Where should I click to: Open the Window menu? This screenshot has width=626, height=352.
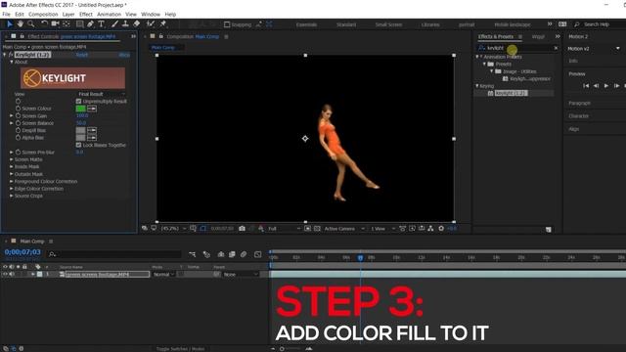click(x=151, y=15)
